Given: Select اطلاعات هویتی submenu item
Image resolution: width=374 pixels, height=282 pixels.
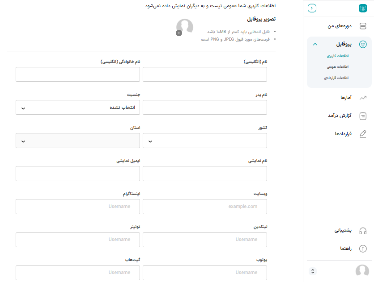Looking at the screenshot, I should coord(338,67).
